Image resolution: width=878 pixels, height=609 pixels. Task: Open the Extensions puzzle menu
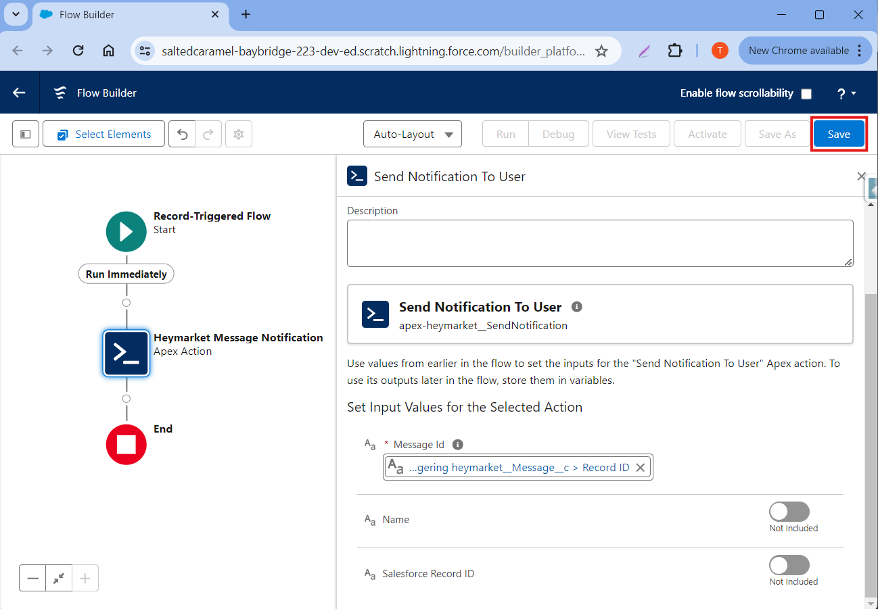674,51
